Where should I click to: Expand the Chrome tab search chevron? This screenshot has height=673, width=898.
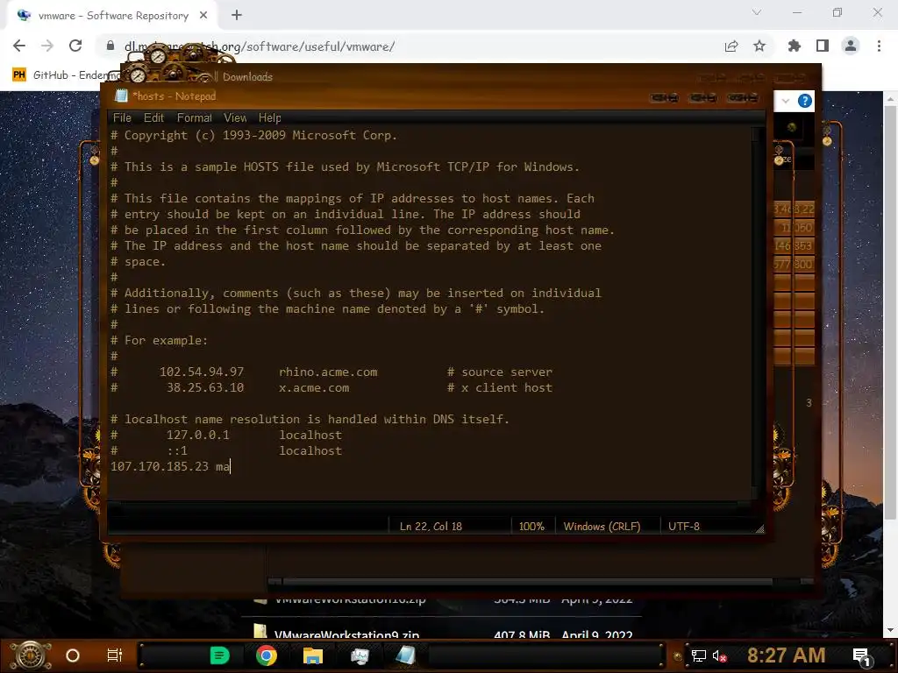(757, 12)
